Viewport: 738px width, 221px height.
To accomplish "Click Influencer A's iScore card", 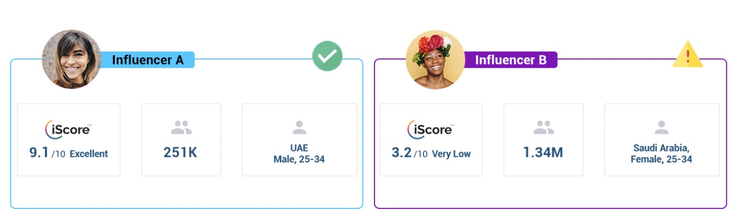I will pyautogui.click(x=69, y=140).
